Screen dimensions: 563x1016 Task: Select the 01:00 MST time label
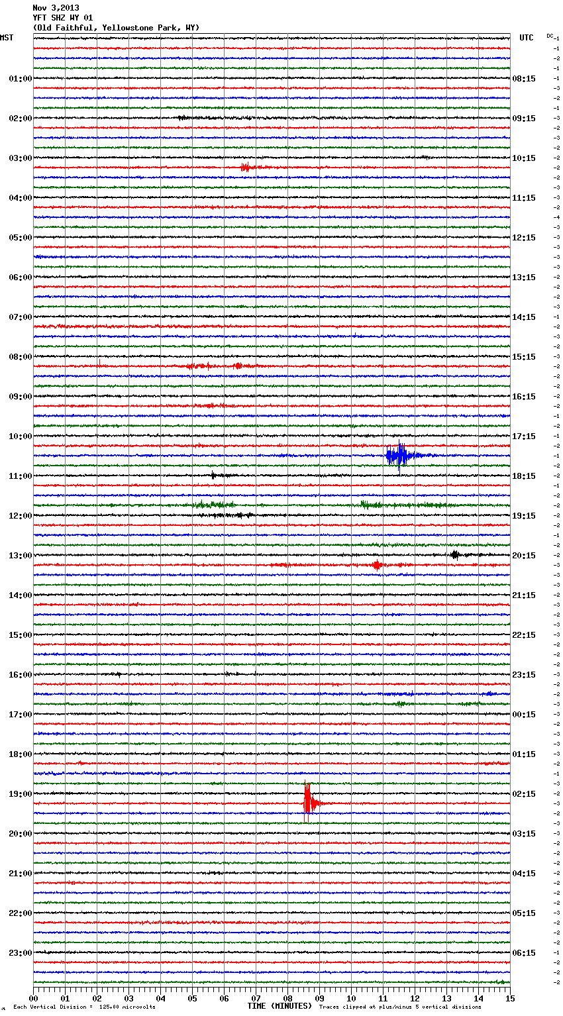[21, 79]
